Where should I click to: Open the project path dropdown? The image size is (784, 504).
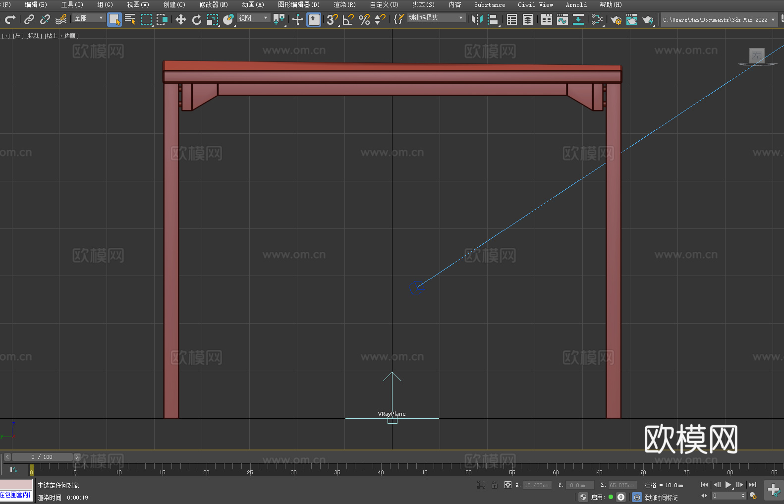tap(719, 20)
